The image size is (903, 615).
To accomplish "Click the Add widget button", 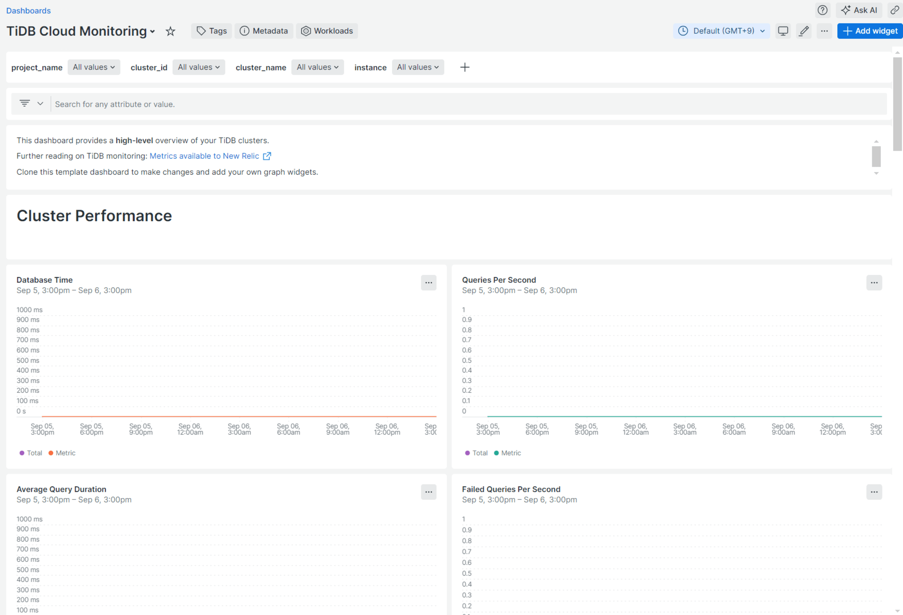I will (870, 31).
